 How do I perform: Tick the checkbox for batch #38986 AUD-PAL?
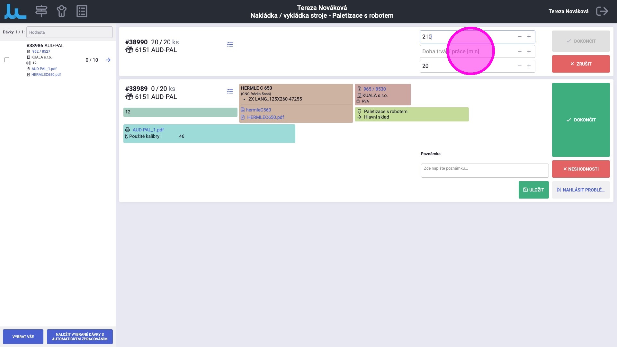(x=7, y=60)
